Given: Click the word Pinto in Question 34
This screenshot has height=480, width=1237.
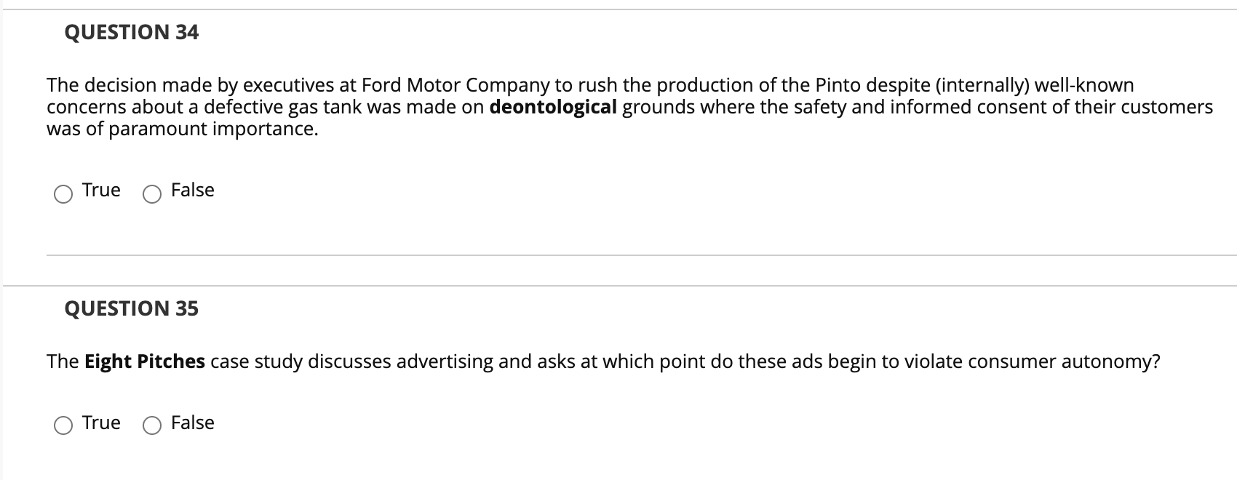Looking at the screenshot, I should tap(831, 84).
